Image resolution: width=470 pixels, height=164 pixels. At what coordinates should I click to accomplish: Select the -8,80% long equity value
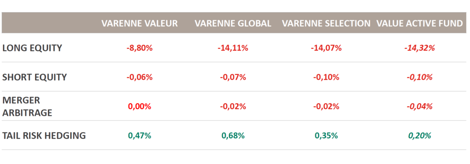(139, 48)
